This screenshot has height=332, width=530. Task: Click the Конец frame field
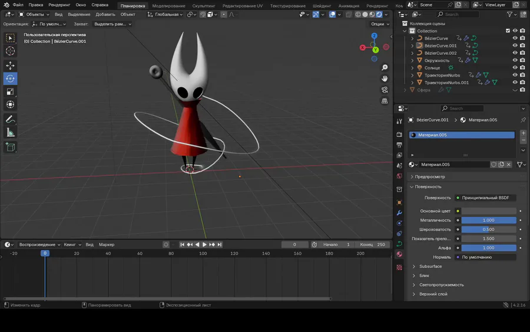pyautogui.click(x=373, y=245)
